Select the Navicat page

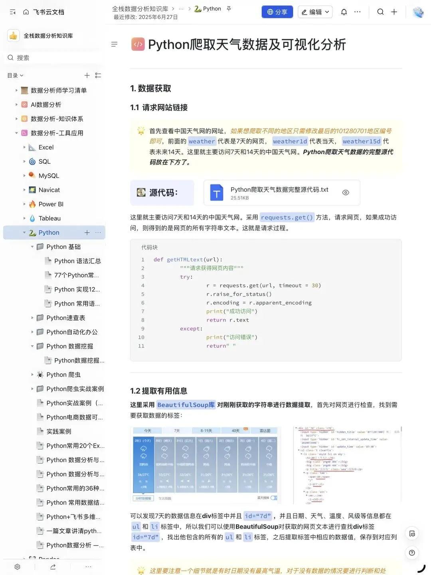(x=49, y=190)
